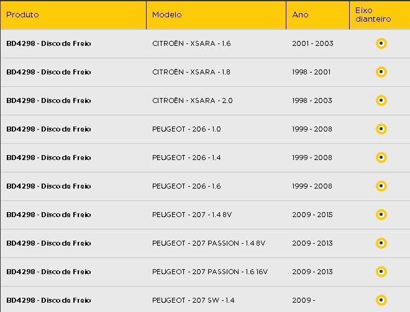Click the Ano column header
Viewport: 410px width, 312px height.
click(x=300, y=15)
